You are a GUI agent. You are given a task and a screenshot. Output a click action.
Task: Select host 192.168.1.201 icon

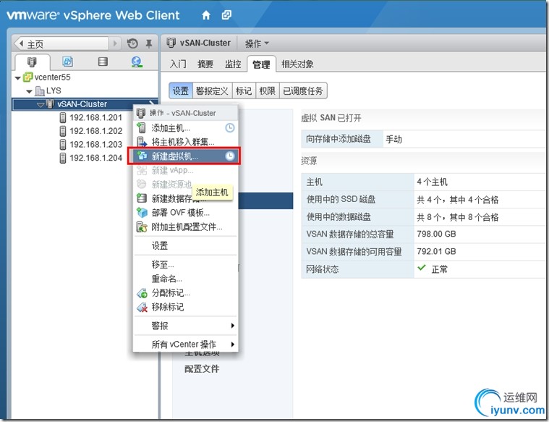(x=63, y=117)
